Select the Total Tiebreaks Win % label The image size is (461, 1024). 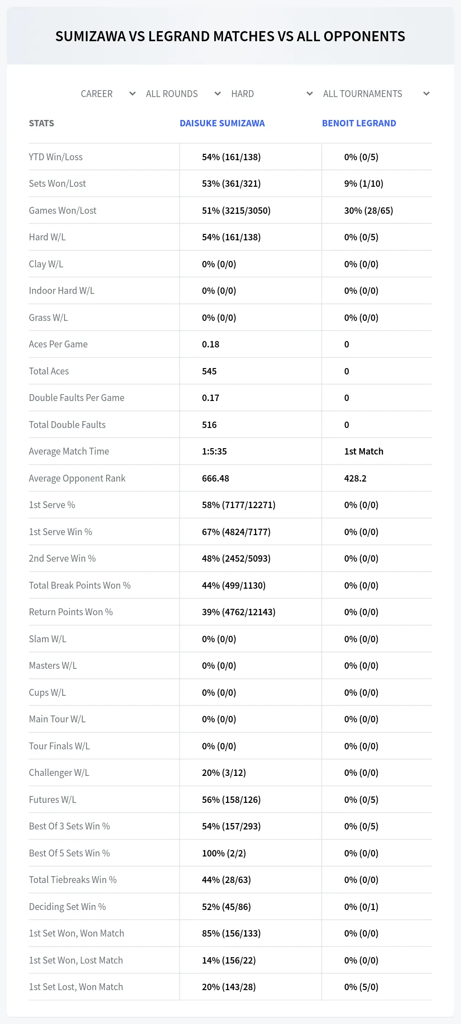click(73, 880)
